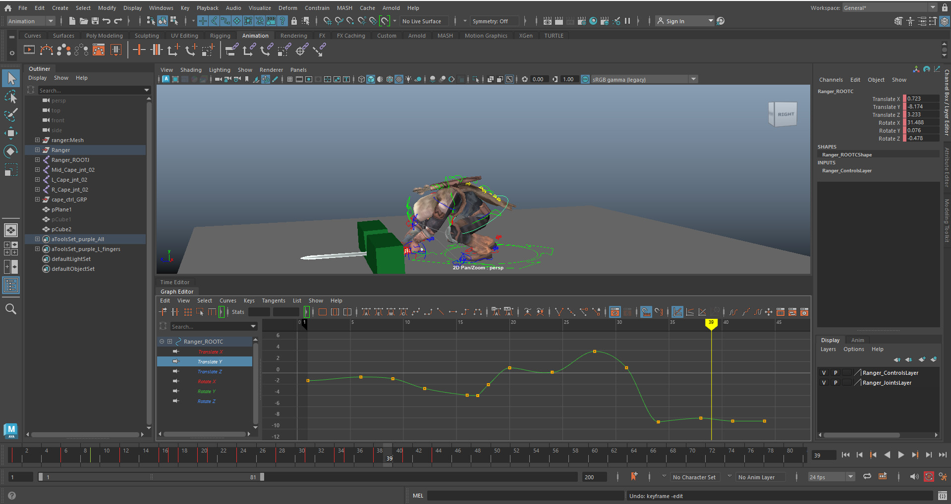Click the snap to grids magnet icon
Image resolution: width=951 pixels, height=504 pixels.
click(x=328, y=21)
